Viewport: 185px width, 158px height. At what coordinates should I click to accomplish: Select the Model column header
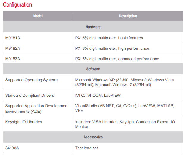pos(38,16)
